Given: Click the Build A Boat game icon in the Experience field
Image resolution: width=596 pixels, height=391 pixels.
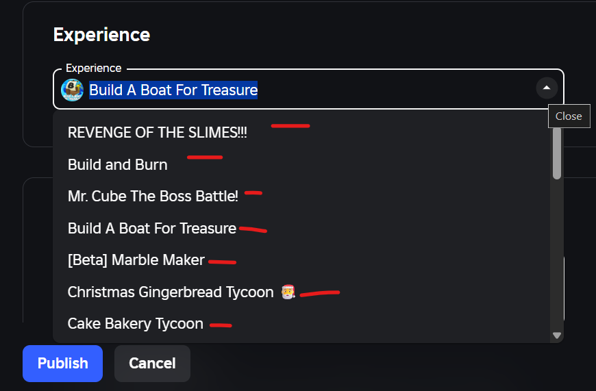Looking at the screenshot, I should tap(72, 90).
